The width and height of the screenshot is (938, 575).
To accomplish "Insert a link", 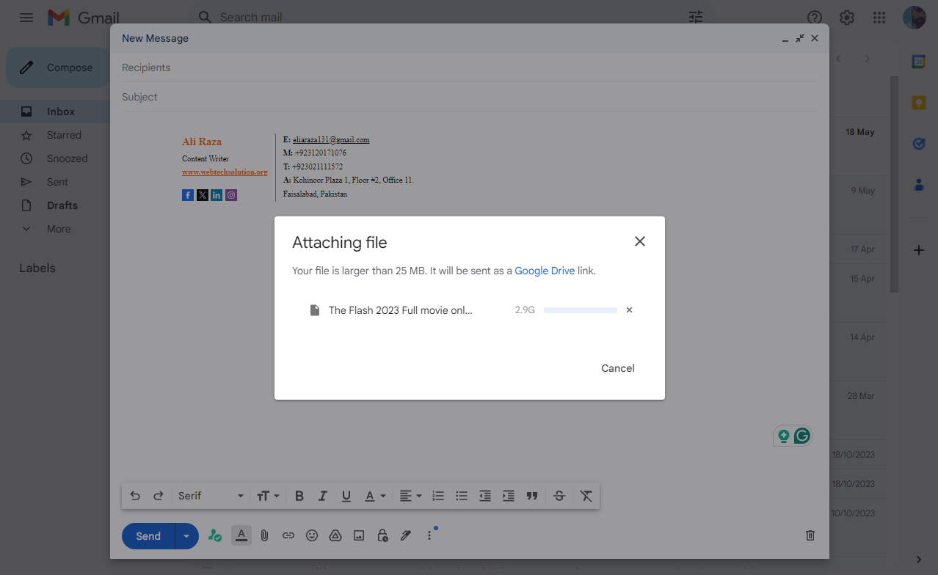I will tap(288, 535).
